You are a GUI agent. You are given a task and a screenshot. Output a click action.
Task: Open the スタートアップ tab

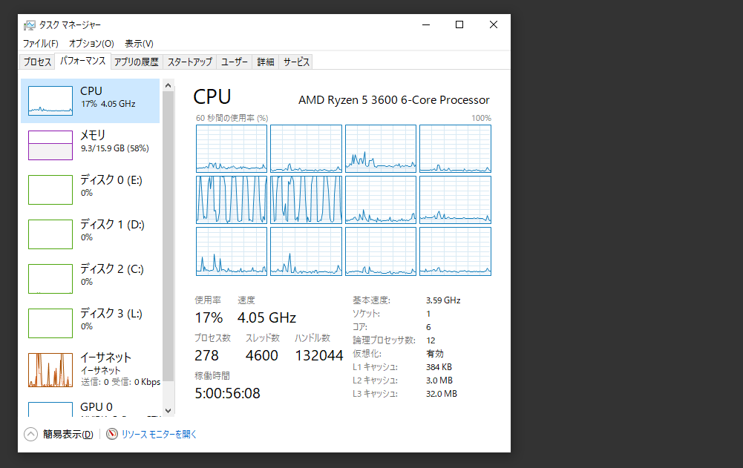pyautogui.click(x=189, y=62)
